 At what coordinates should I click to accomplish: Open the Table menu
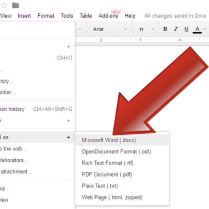86,16
